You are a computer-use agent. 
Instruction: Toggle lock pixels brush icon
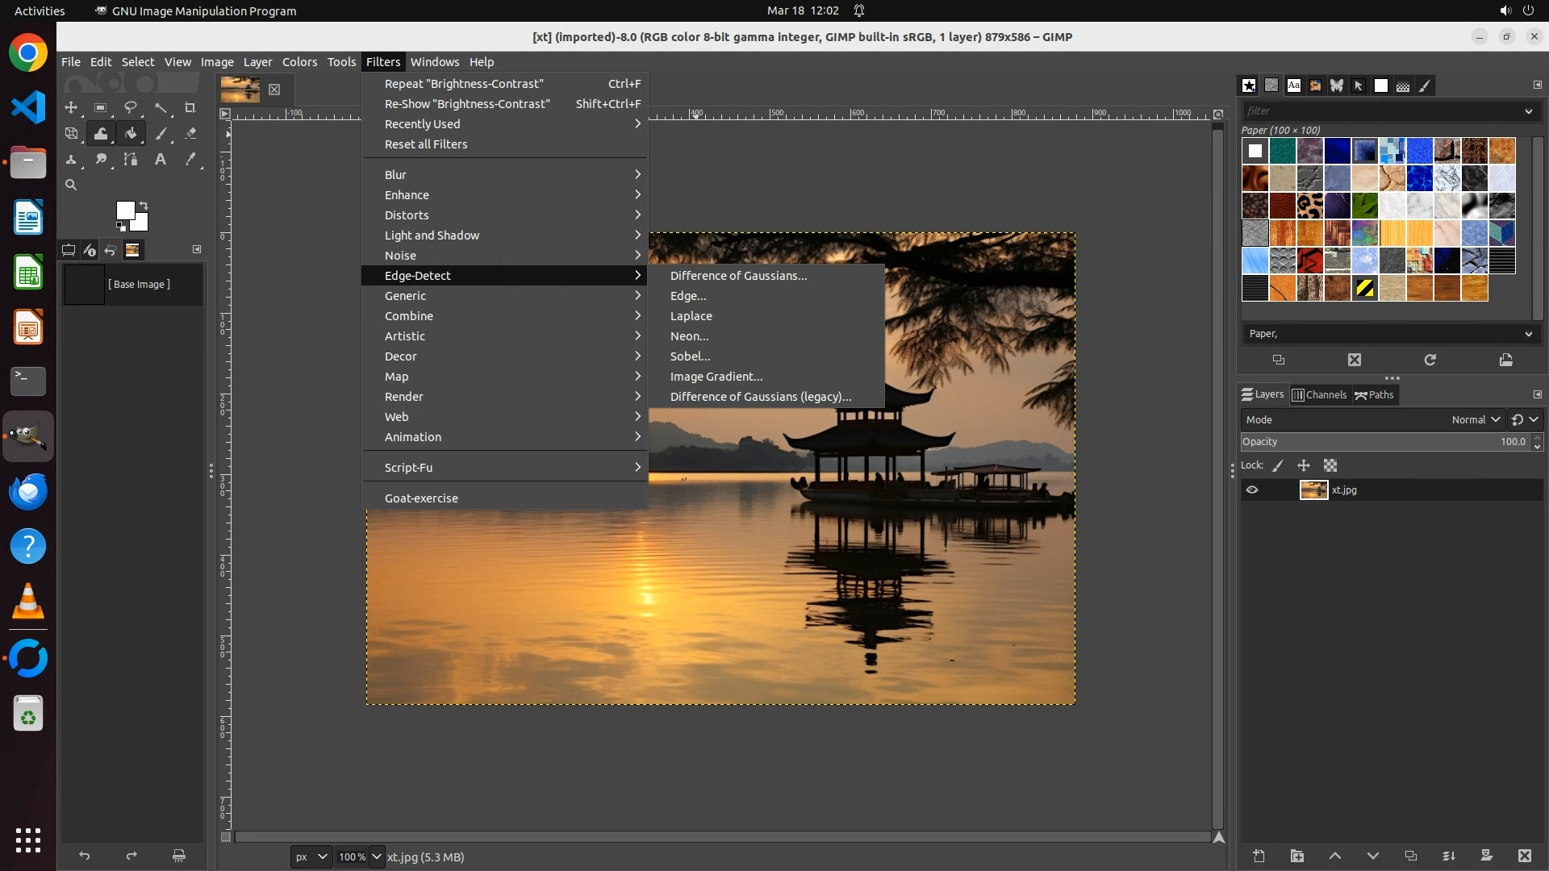(1278, 466)
